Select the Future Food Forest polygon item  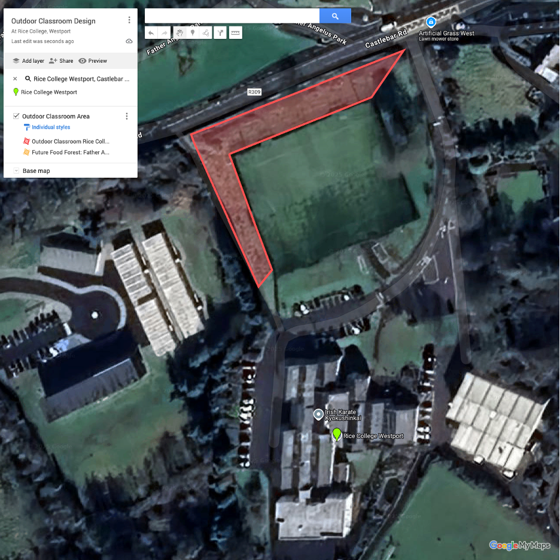[71, 152]
